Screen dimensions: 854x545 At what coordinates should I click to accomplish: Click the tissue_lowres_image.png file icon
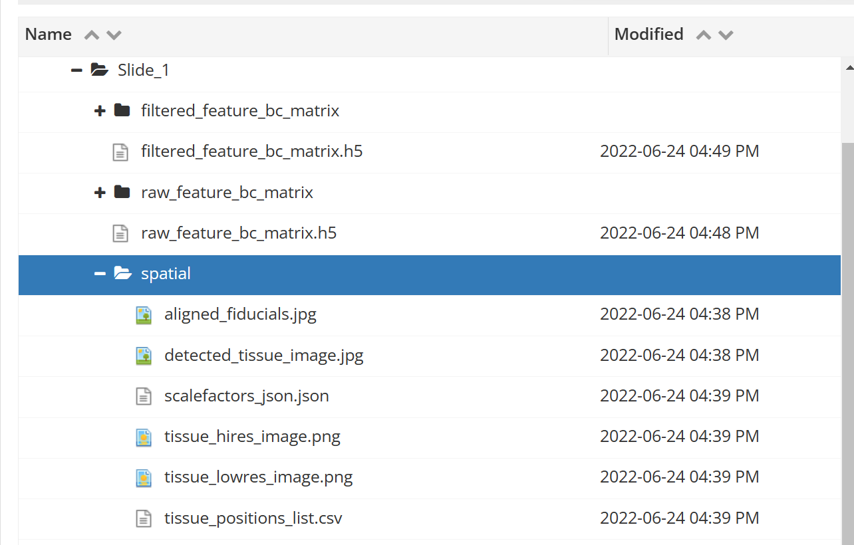point(144,477)
